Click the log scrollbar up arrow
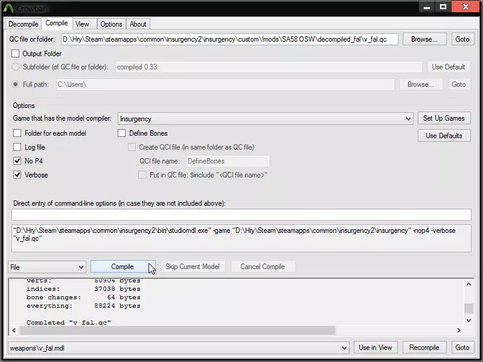The height and width of the screenshot is (362, 483). 469,284
